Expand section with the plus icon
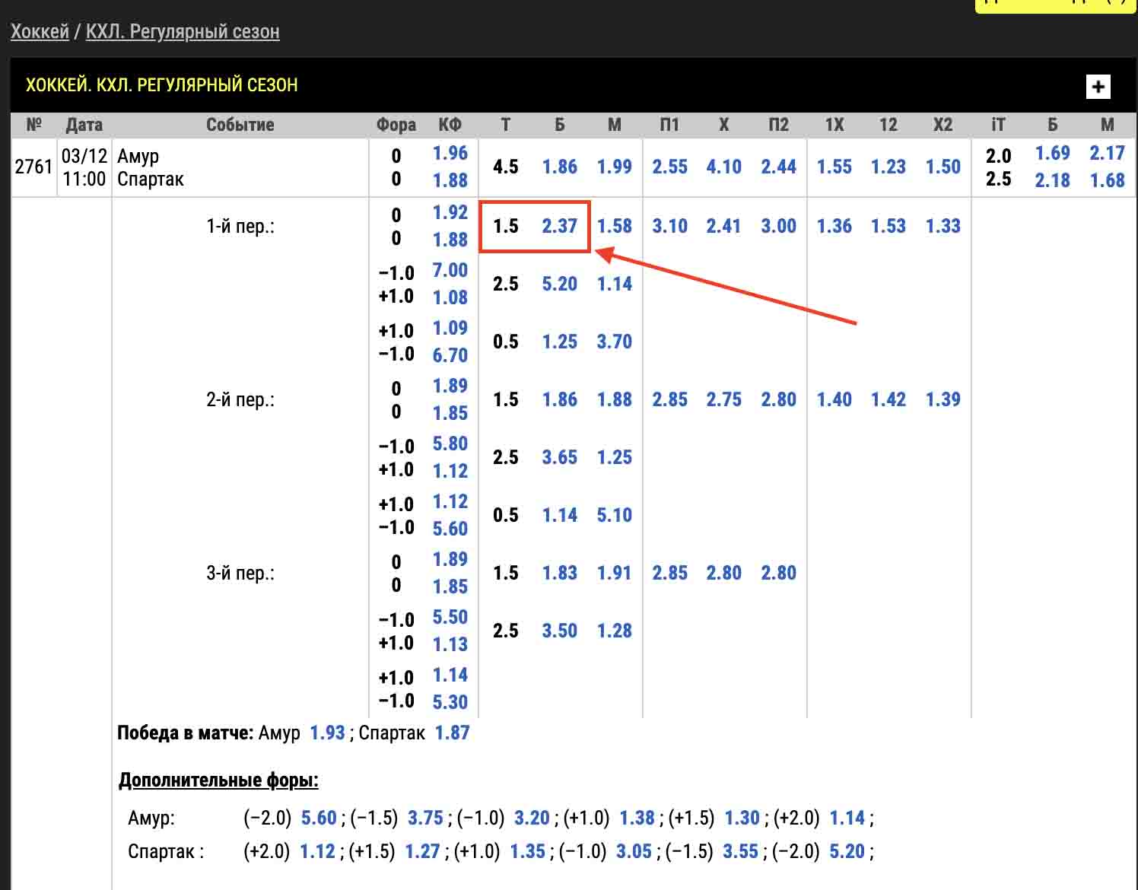This screenshot has width=1138, height=890. tap(1098, 86)
